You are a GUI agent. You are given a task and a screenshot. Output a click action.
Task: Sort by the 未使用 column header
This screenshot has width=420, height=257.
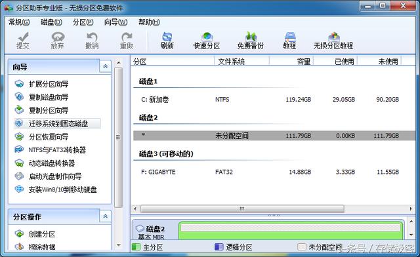pos(379,62)
